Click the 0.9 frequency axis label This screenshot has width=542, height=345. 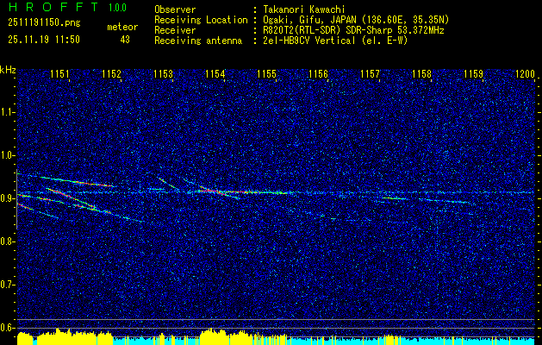[7, 198]
